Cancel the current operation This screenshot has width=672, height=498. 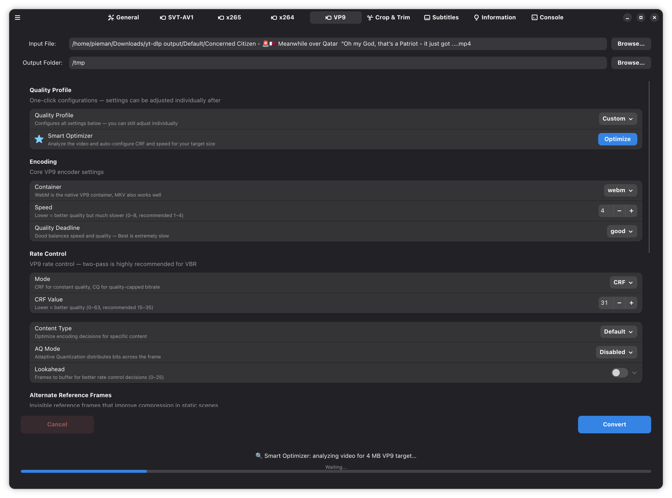pyautogui.click(x=57, y=425)
